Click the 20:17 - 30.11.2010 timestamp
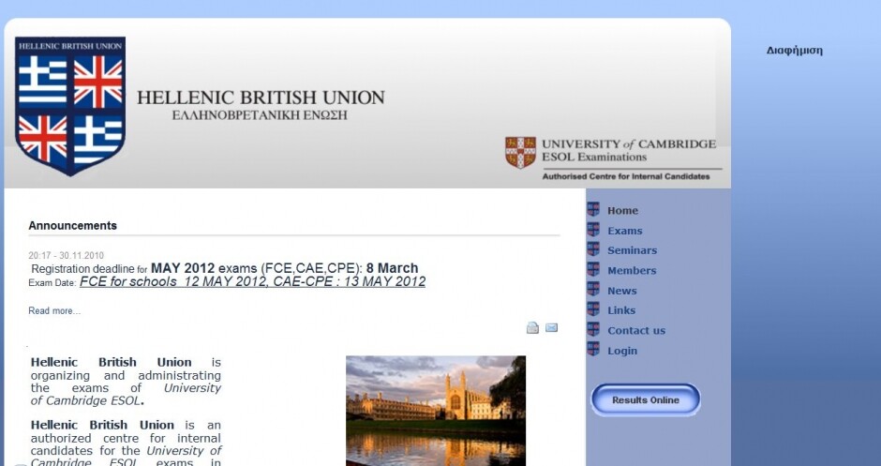The image size is (881, 466). 66,256
